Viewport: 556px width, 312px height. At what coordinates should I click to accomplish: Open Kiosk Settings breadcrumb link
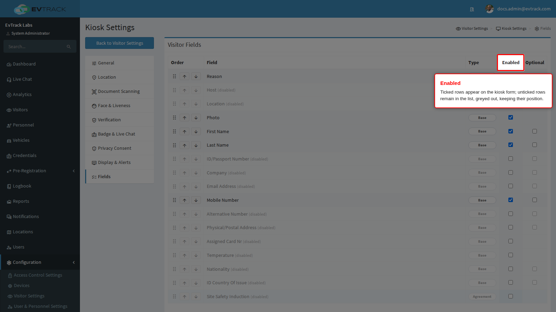tap(511, 28)
